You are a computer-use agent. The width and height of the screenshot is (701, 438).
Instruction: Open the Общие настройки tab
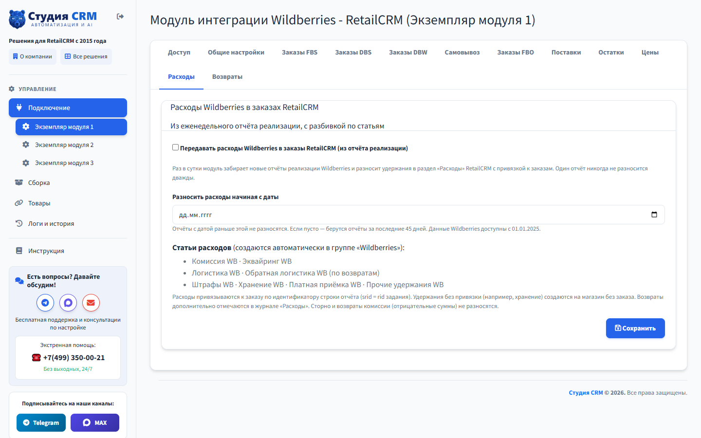coord(236,53)
